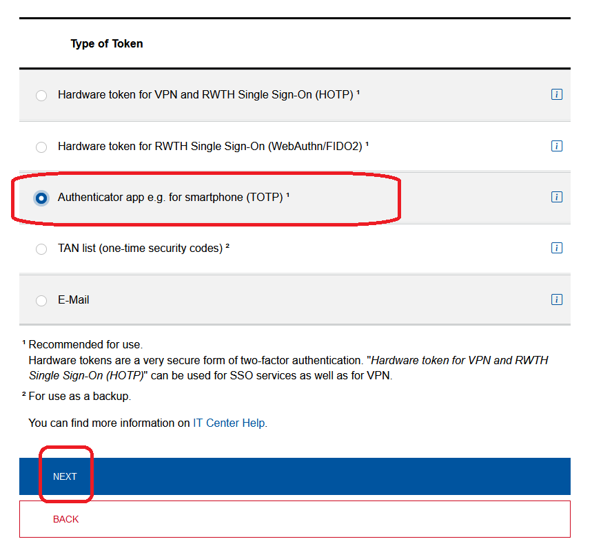Select TAN list one-time codes option
This screenshot has width=592, height=548.
click(41, 249)
